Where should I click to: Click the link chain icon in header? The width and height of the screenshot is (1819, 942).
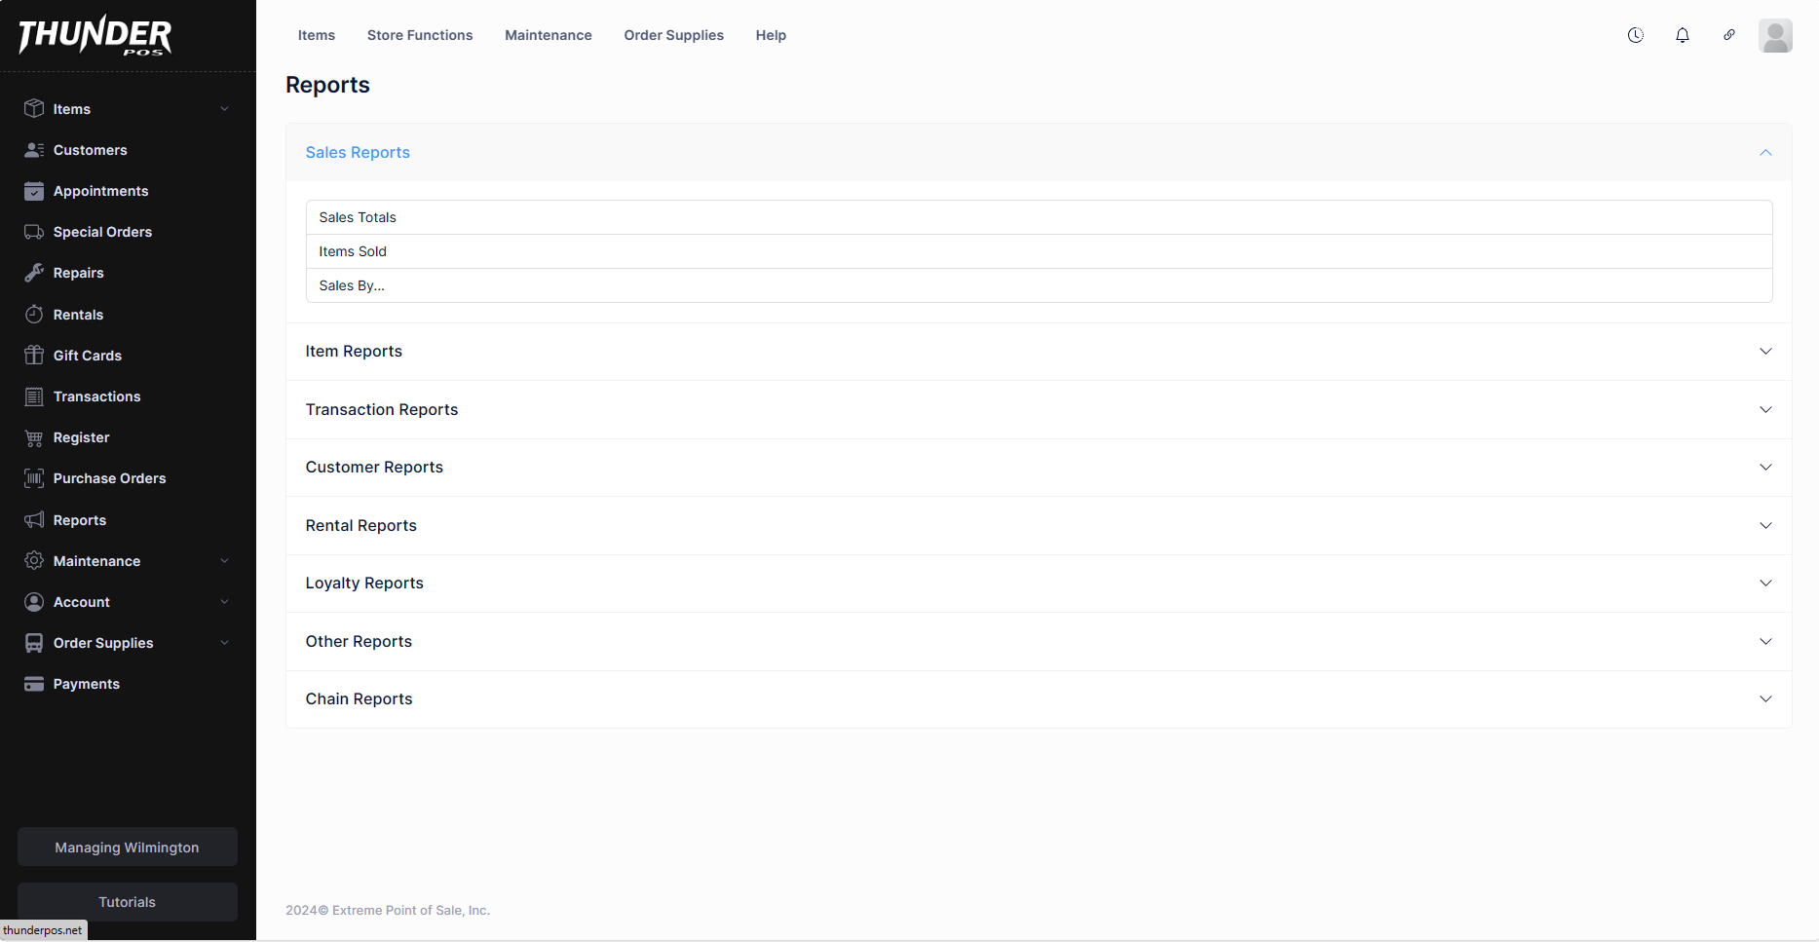(1728, 35)
